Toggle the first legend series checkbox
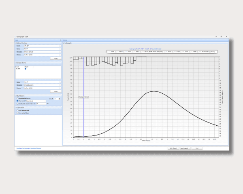Image resolution: width=243 pixels, height=194 pixels. coord(107,52)
